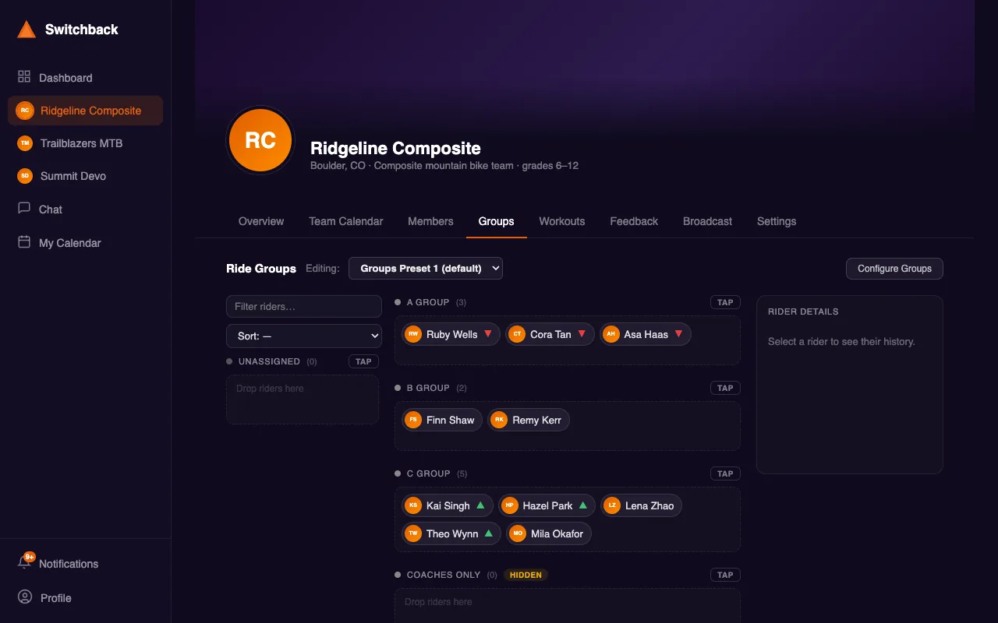The height and width of the screenshot is (623, 998).
Task: Open My Calendar icon in sidebar
Action: point(24,242)
